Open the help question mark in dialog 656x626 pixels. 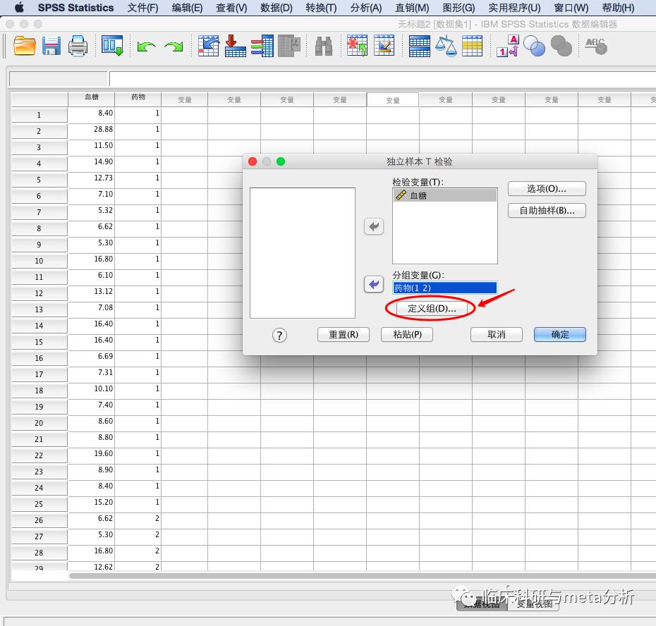point(279,335)
